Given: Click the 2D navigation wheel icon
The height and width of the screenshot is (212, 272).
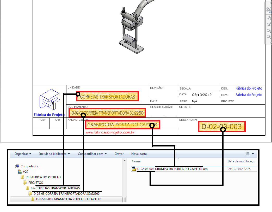Looking at the screenshot, I should click(x=269, y=10).
